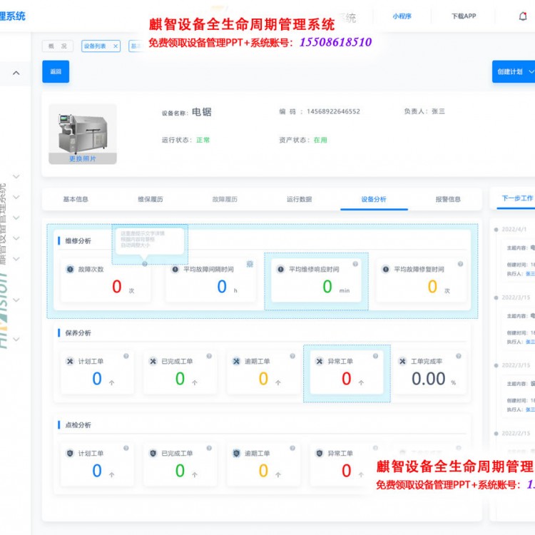Click help icon on 保养分析 计划工单 card
Image resolution: width=535 pixels, height=535 pixels.
tap(126, 356)
